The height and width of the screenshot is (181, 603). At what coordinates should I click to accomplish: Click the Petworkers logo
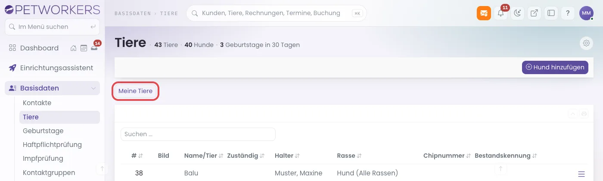pyautogui.click(x=52, y=9)
